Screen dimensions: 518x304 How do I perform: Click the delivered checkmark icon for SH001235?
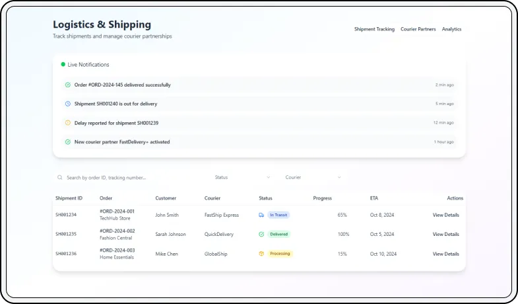(x=262, y=234)
